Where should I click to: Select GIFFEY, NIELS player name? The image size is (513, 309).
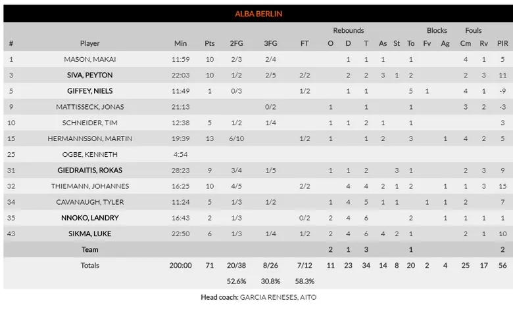(x=90, y=91)
